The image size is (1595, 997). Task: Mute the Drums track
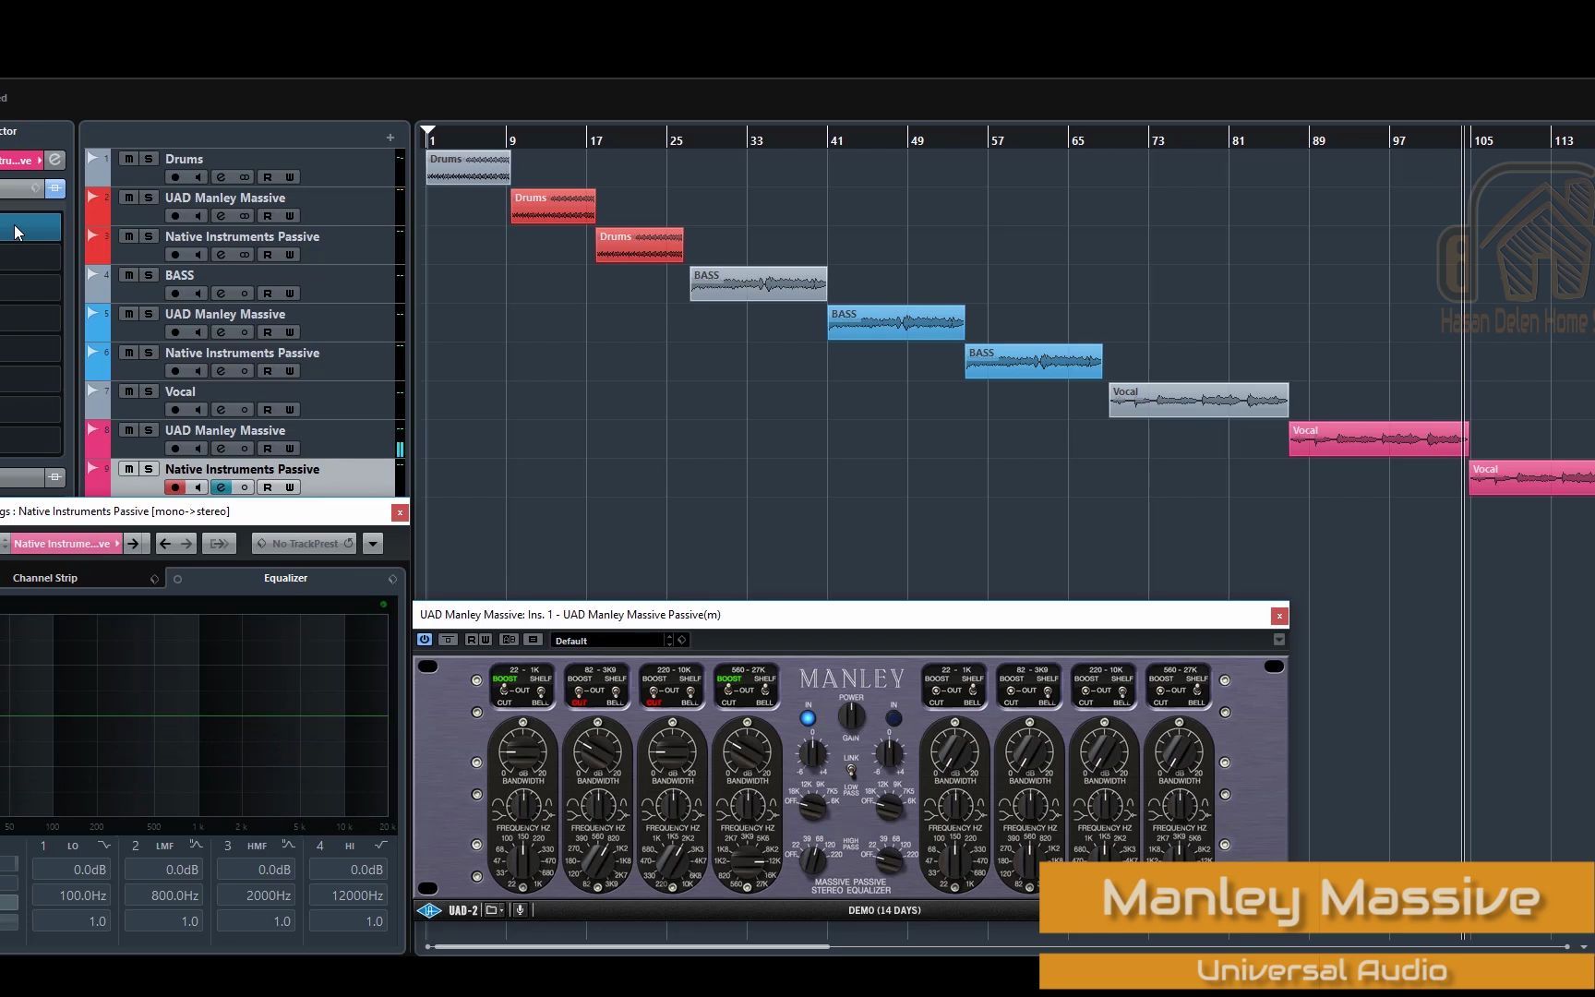pos(129,159)
